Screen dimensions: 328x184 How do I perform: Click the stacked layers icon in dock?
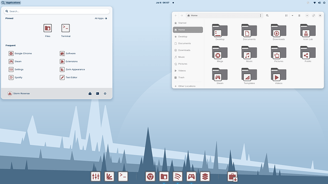(x=205, y=176)
